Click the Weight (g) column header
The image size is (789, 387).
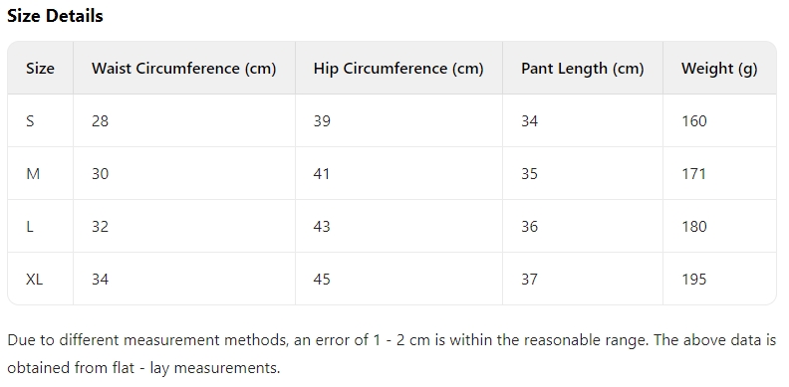click(x=719, y=69)
